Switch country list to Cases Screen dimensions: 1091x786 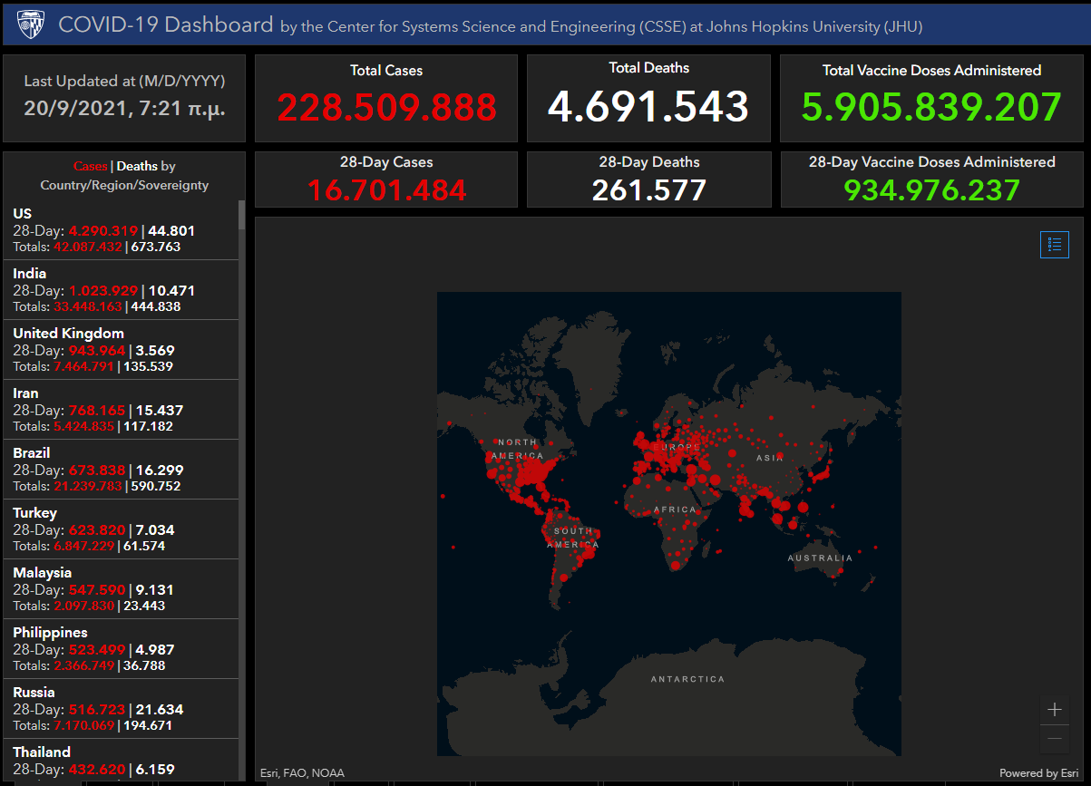pos(90,167)
